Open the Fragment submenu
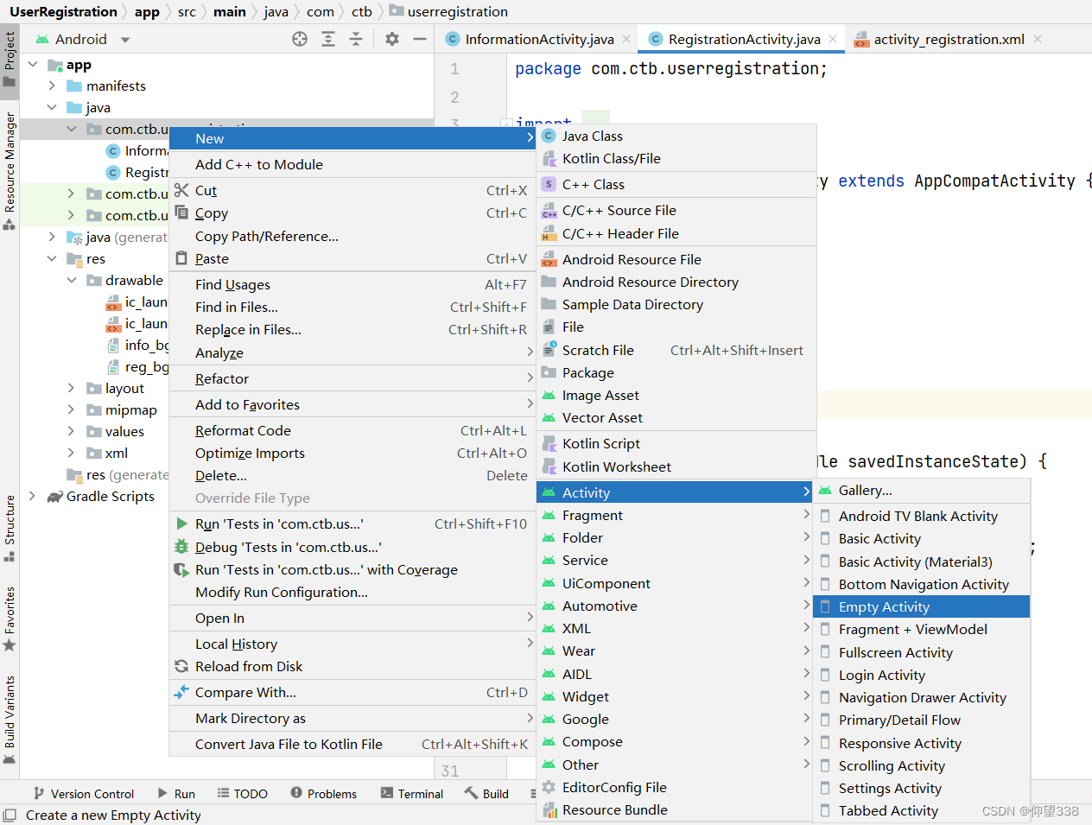1092x825 pixels. coord(676,515)
